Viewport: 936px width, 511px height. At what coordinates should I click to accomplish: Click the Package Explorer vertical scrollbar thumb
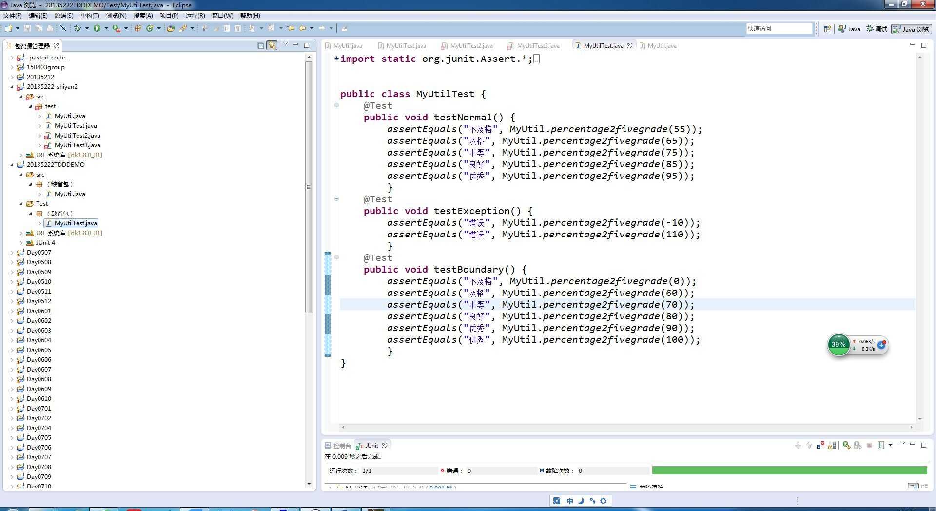(x=308, y=187)
